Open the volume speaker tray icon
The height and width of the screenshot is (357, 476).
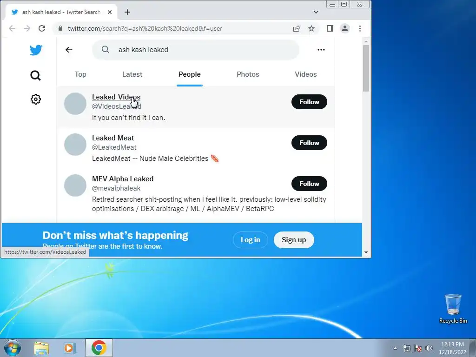pos(429,348)
